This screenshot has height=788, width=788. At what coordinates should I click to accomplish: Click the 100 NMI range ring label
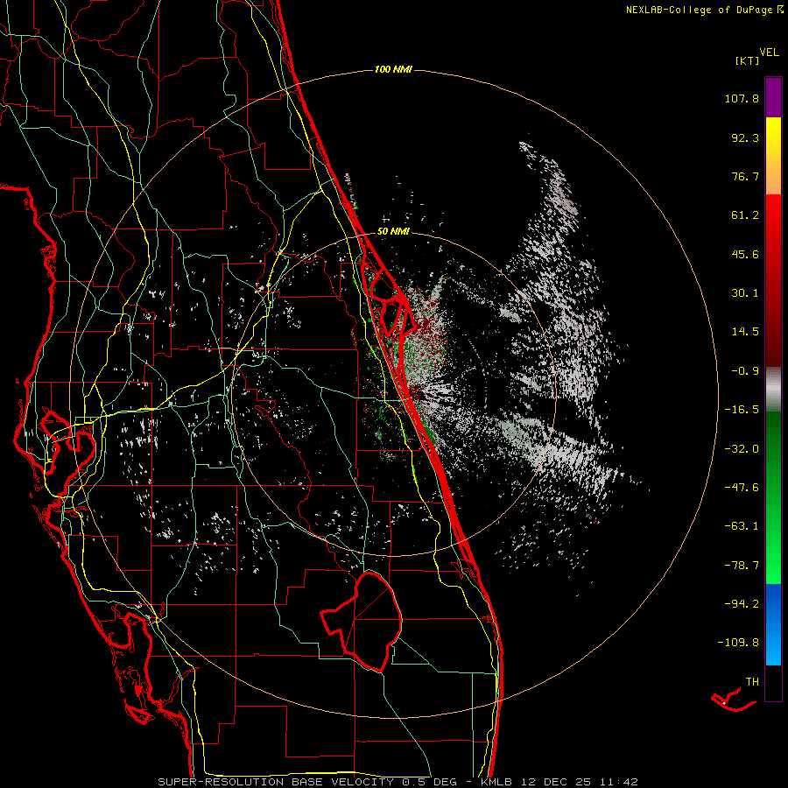coord(393,69)
